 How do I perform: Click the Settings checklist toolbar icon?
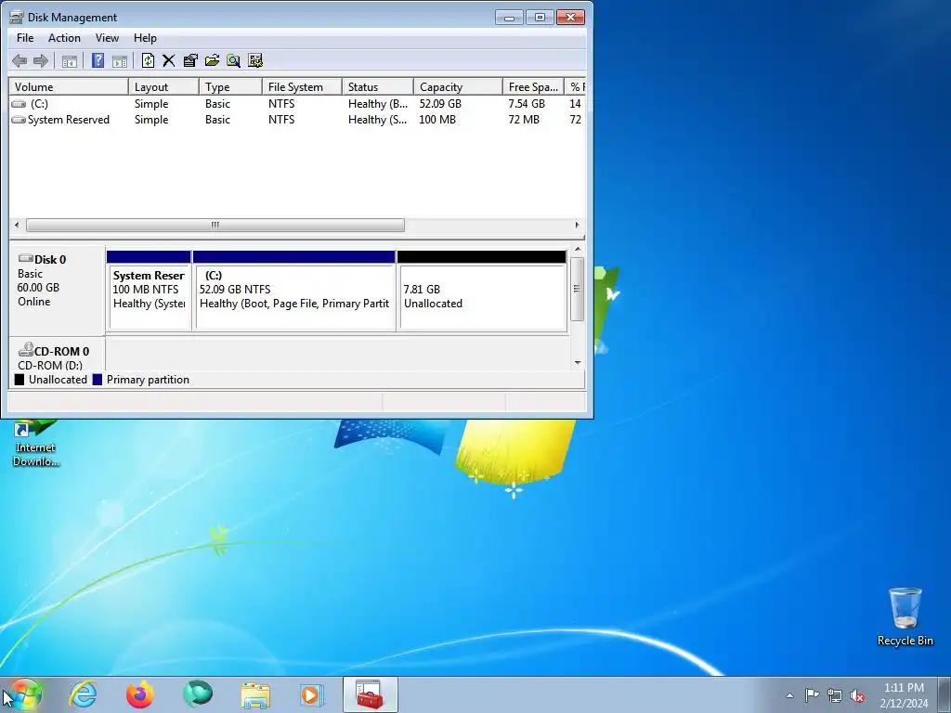tap(255, 60)
